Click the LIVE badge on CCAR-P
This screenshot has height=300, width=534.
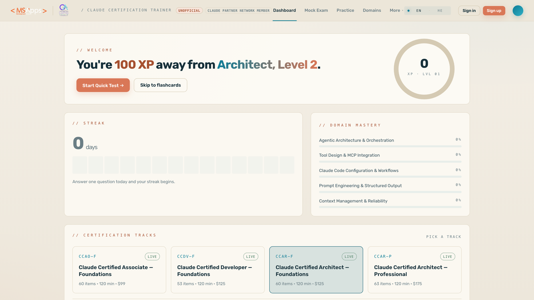click(448, 257)
